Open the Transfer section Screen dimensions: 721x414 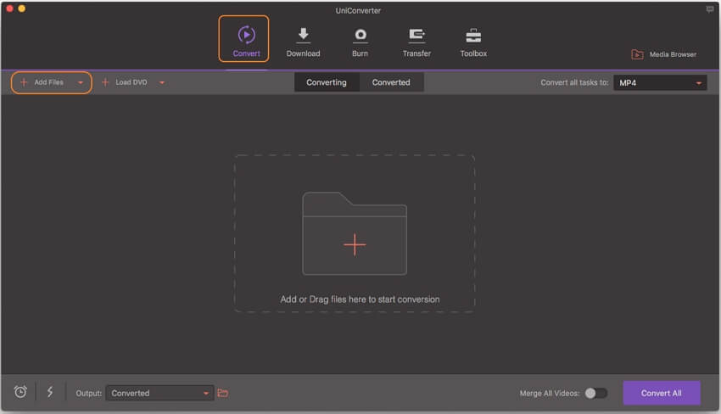point(416,42)
